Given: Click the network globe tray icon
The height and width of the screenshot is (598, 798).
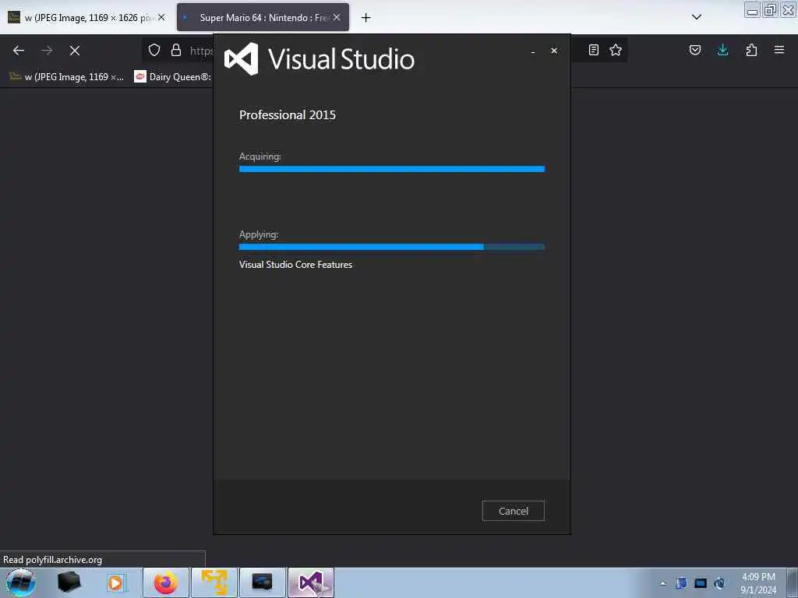Looking at the screenshot, I should 719,583.
